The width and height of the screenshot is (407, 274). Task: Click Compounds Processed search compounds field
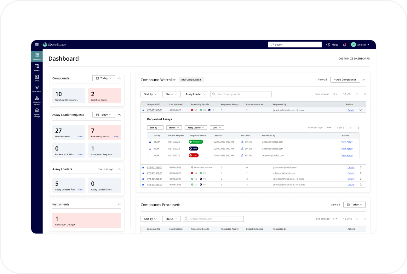tap(213, 219)
